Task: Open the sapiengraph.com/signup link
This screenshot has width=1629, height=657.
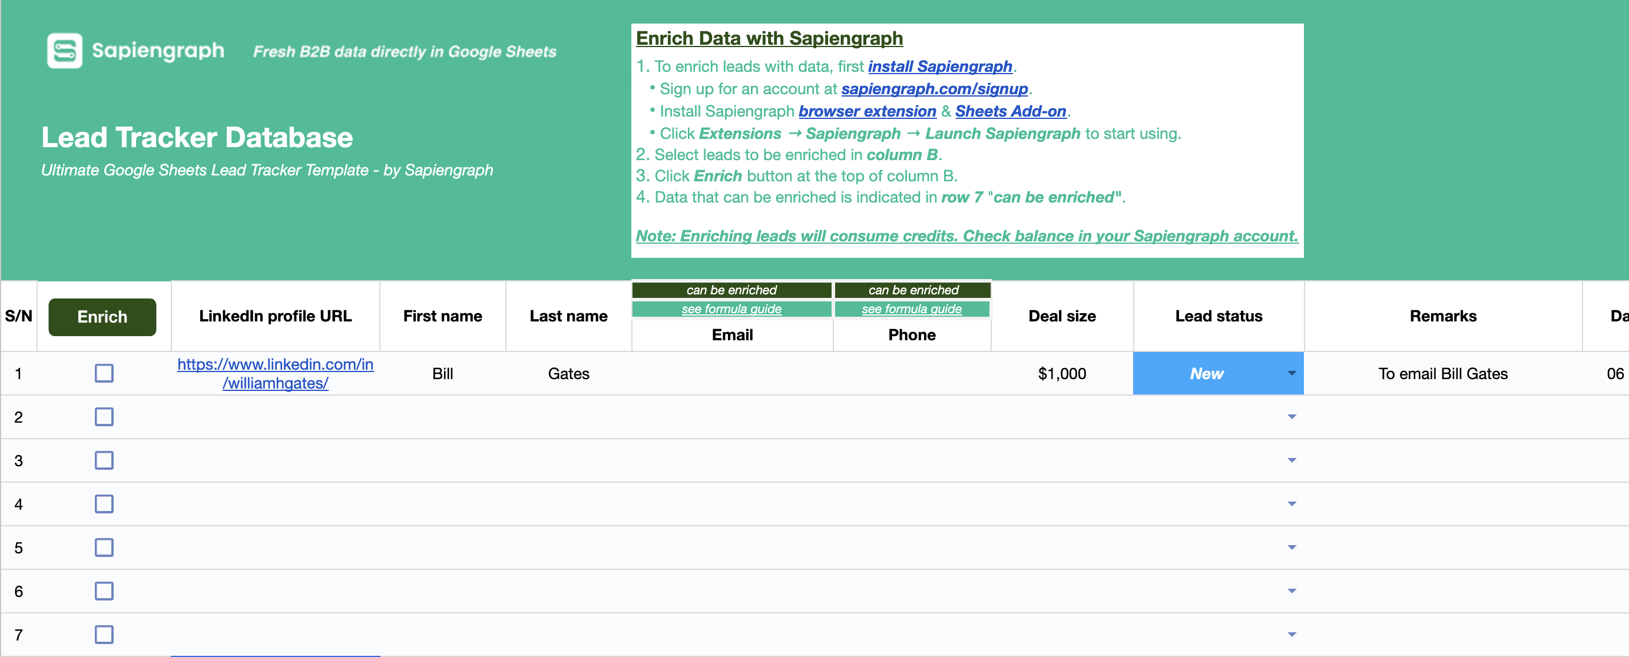Action: 935,88
